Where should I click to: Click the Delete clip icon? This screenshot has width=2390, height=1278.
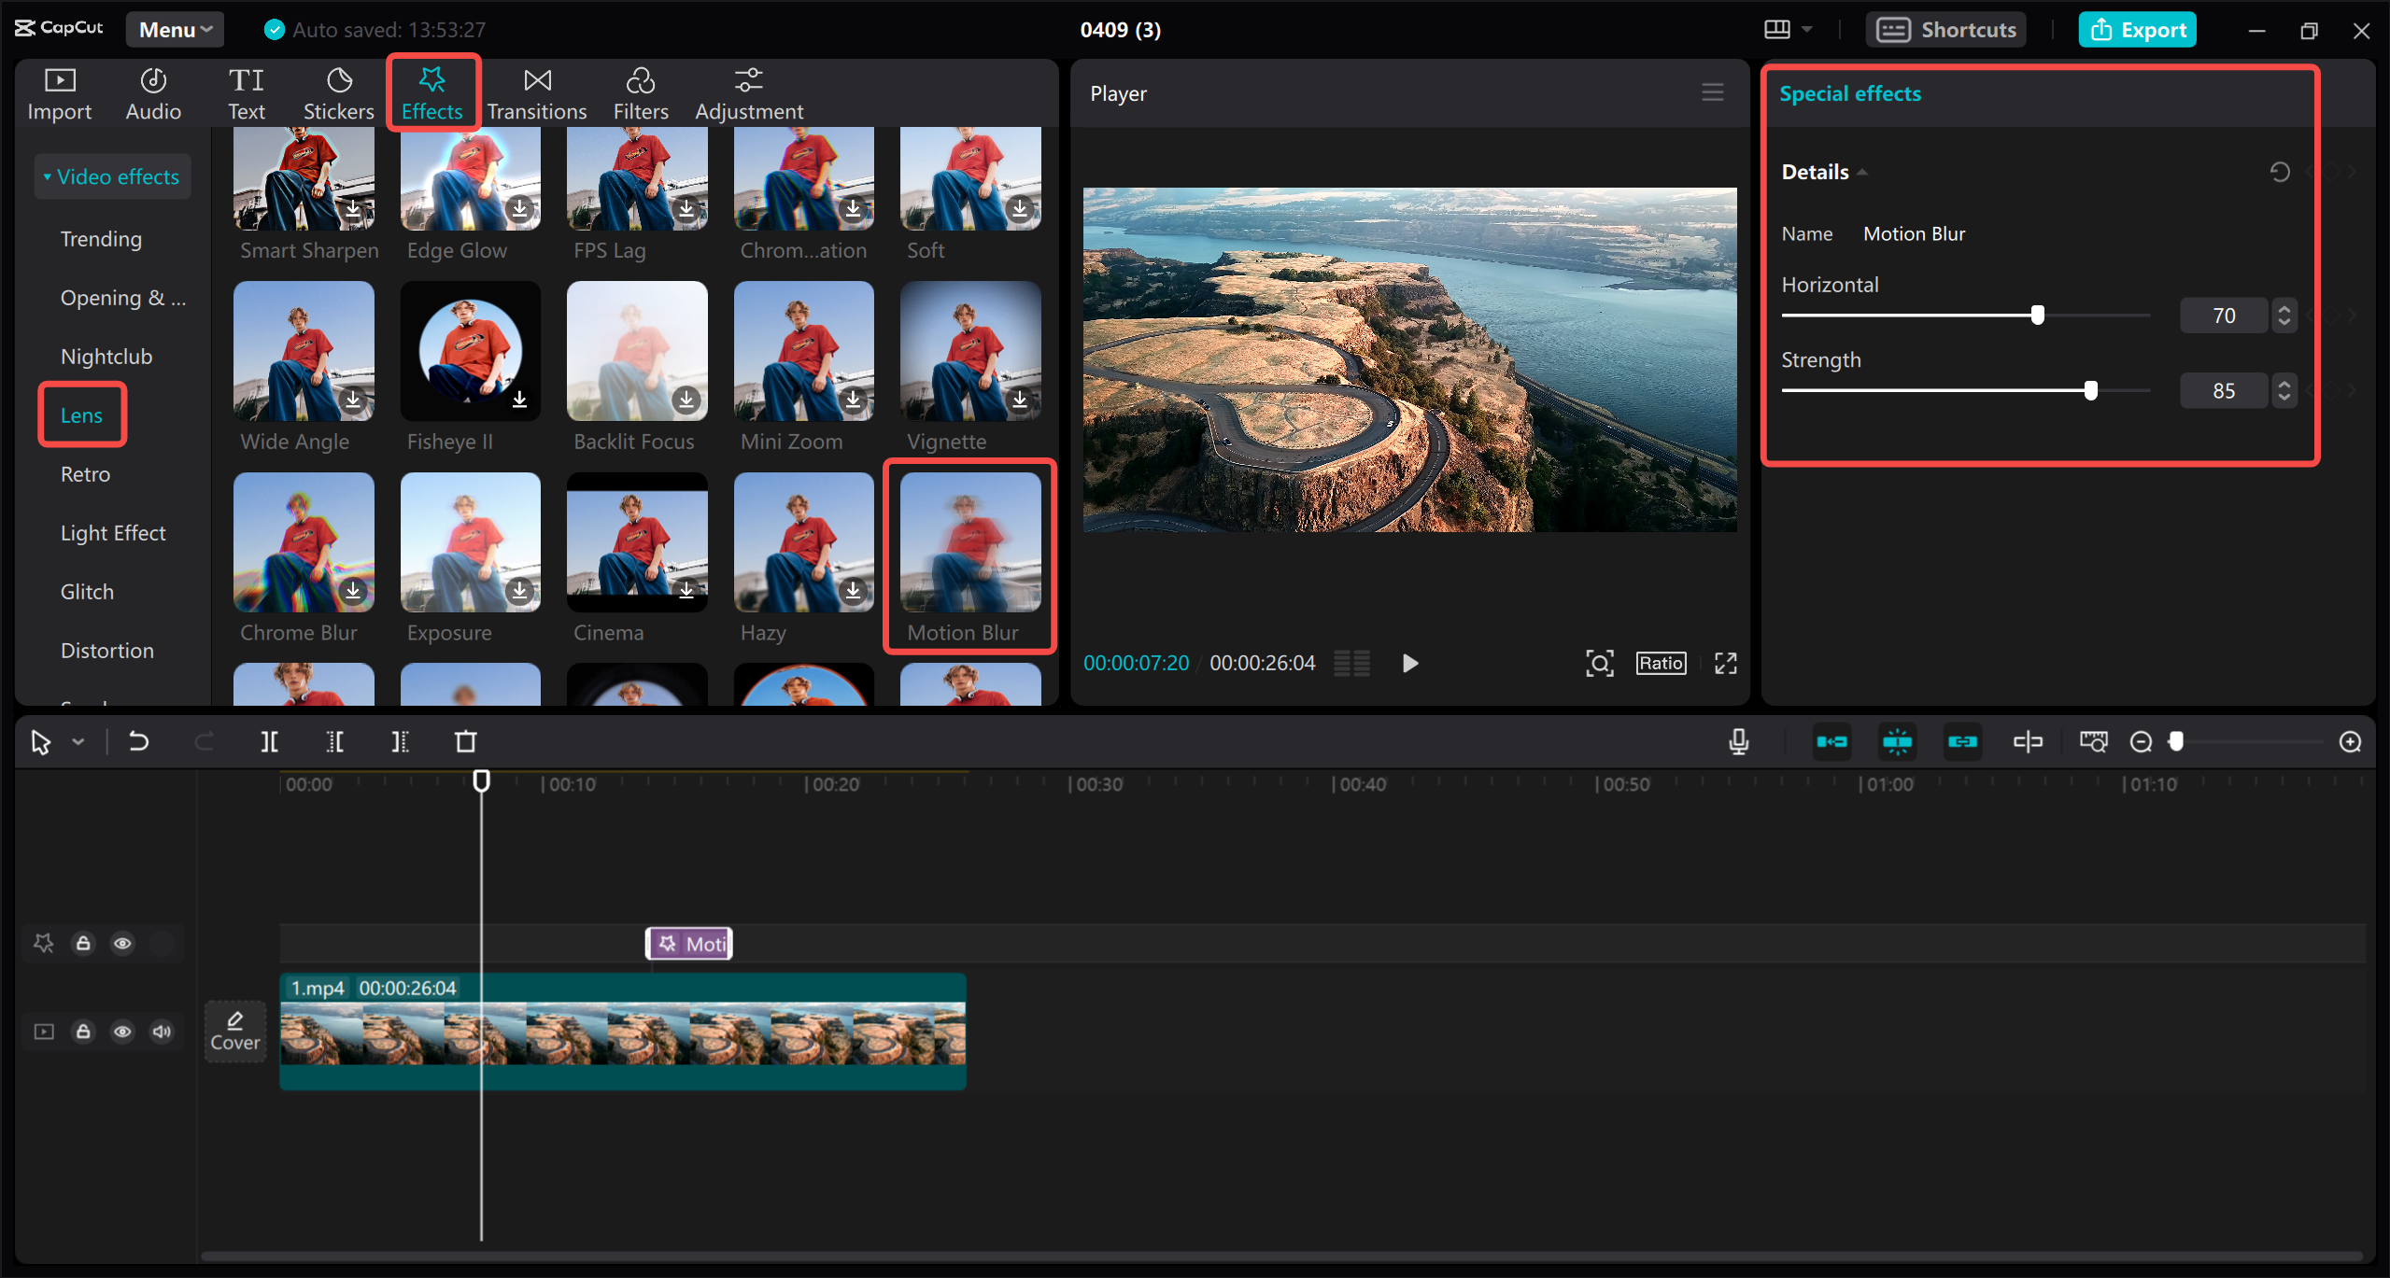tap(465, 741)
